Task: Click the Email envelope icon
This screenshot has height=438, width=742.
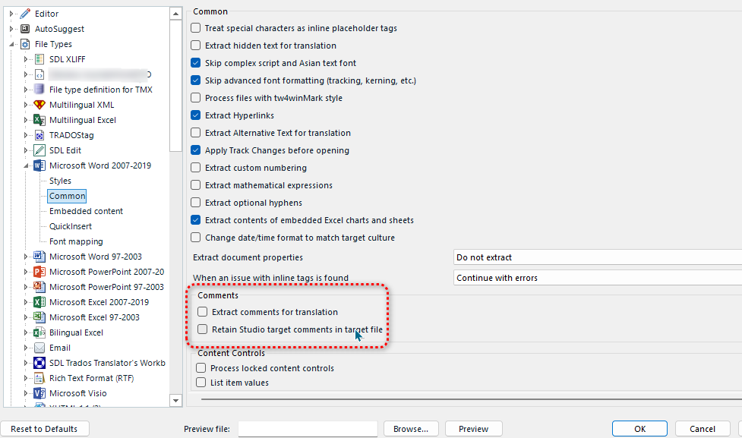Action: coord(39,348)
